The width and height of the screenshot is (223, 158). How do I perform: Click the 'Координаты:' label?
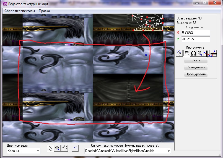point(195,27)
